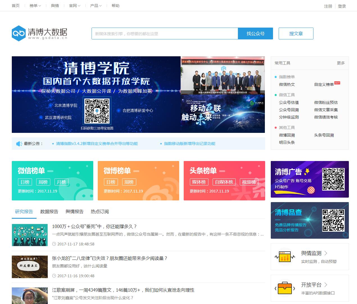
Task: Click the 移动互联 触动未来 banner image
Action: pos(223,114)
